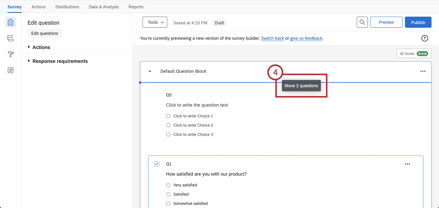Open the survey options icon in sidebar
Viewport: 439px width, 208px height.
coord(11,70)
